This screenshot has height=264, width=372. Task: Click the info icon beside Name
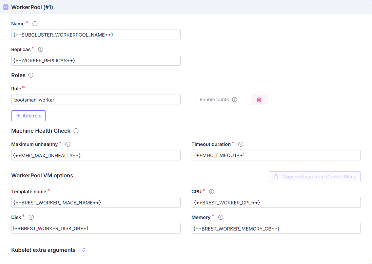point(35,23)
